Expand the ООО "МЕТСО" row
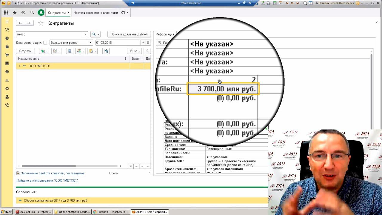Screen dimensions: 382x215 (20, 66)
